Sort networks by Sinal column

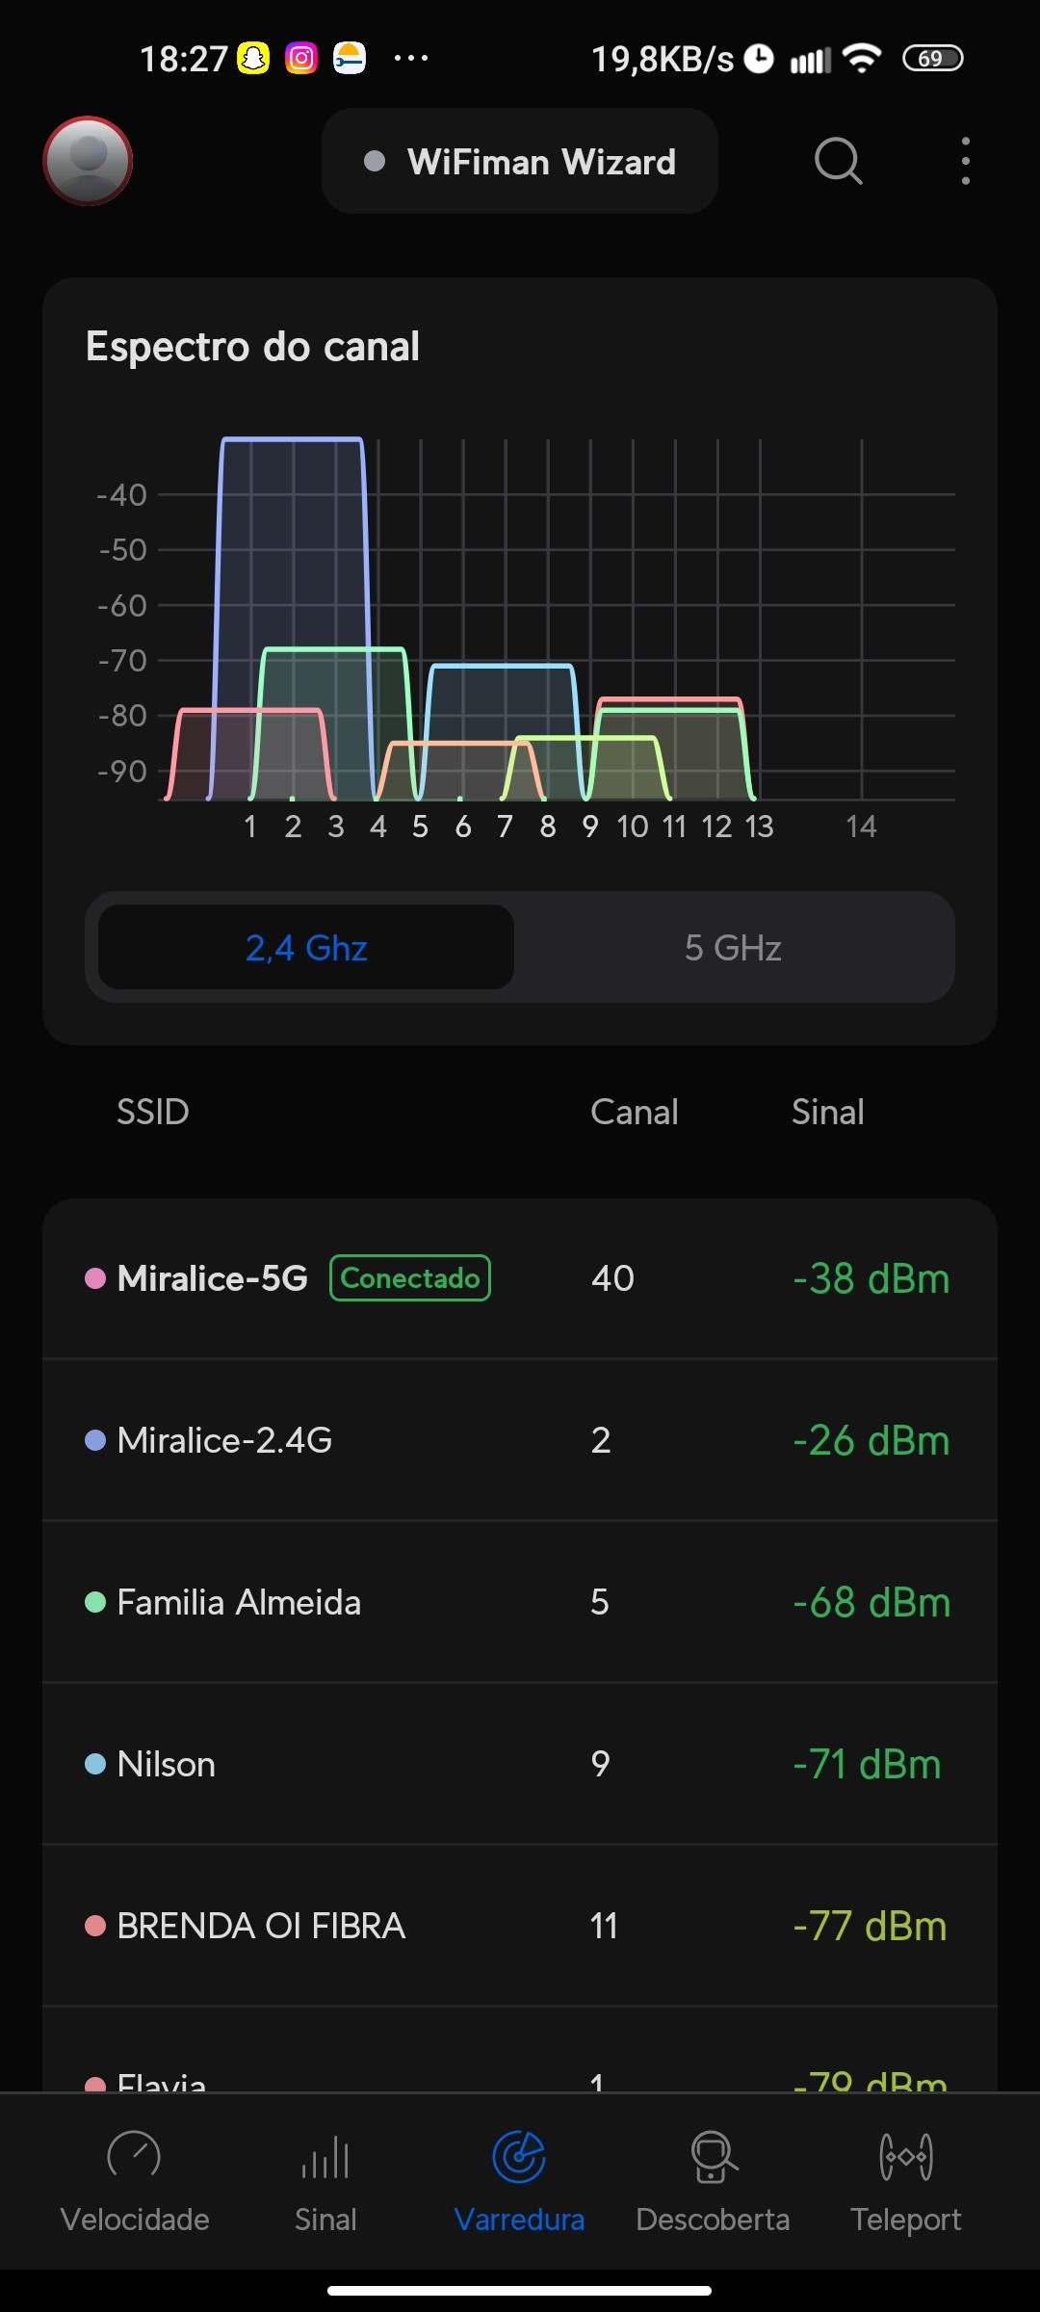pyautogui.click(x=827, y=1112)
